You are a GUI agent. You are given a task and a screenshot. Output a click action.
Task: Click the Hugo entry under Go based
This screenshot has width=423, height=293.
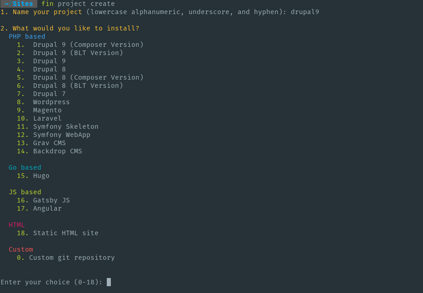33,176
